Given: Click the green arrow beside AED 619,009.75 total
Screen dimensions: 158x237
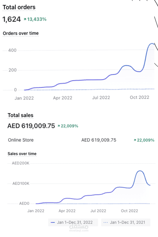Looking at the screenshot, I should (59, 126).
